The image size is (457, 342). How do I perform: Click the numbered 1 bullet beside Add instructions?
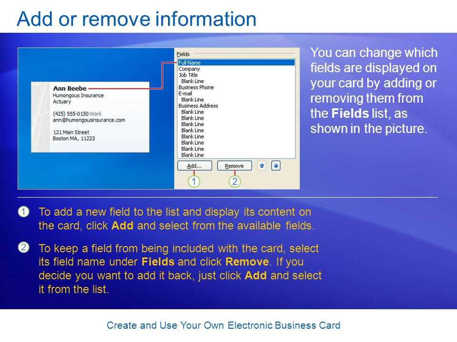(x=24, y=212)
